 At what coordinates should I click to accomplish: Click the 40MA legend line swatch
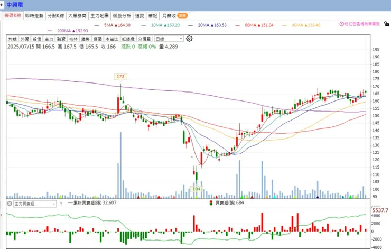click(284, 25)
